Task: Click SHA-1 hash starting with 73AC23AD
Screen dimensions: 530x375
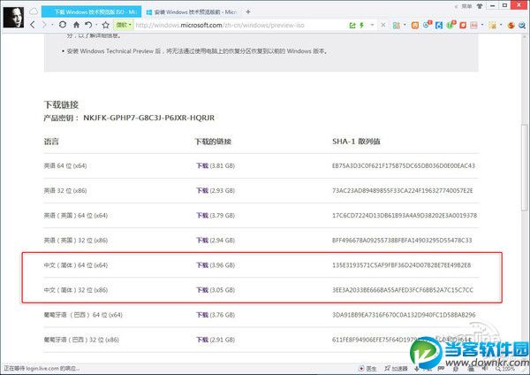Action: coord(403,190)
